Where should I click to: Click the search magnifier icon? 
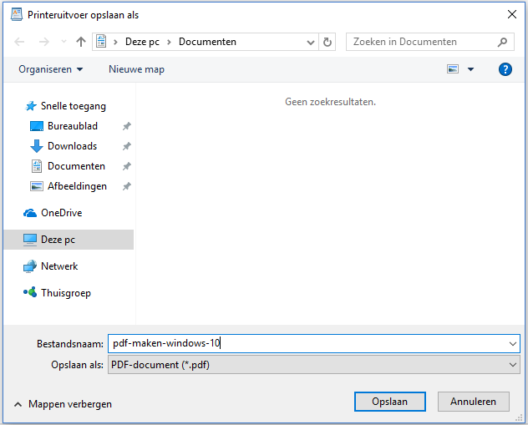point(502,42)
